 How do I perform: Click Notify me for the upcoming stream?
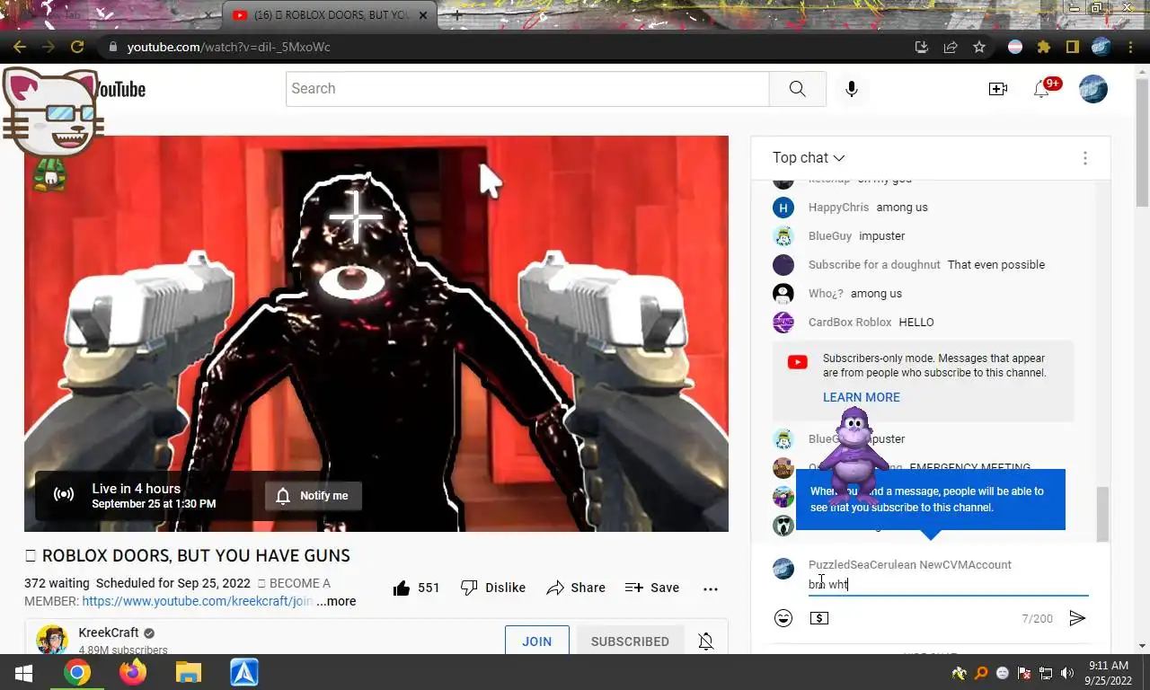[x=313, y=496]
